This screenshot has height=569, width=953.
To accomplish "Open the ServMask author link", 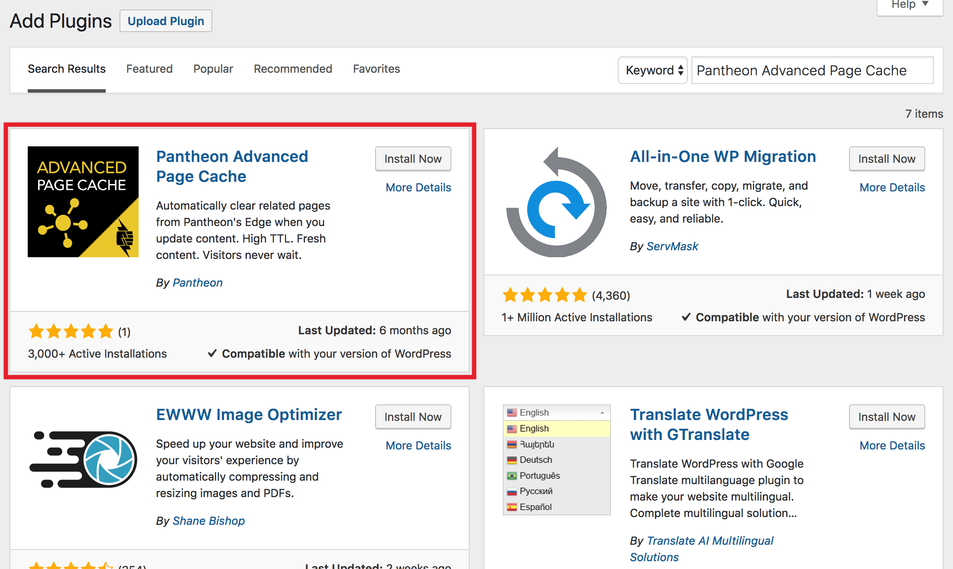I will pyautogui.click(x=672, y=246).
